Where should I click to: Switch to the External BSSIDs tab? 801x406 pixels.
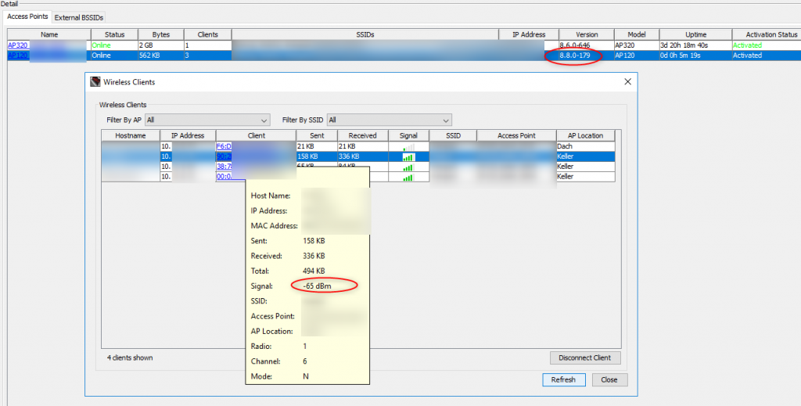tap(78, 17)
